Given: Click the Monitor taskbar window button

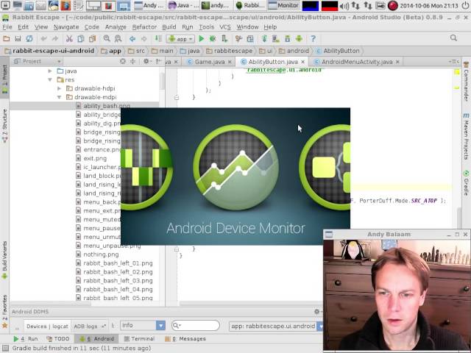Looking at the screenshot, I should pos(283,6).
